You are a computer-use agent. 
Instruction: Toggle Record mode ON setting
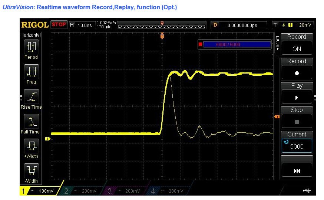click(x=297, y=48)
